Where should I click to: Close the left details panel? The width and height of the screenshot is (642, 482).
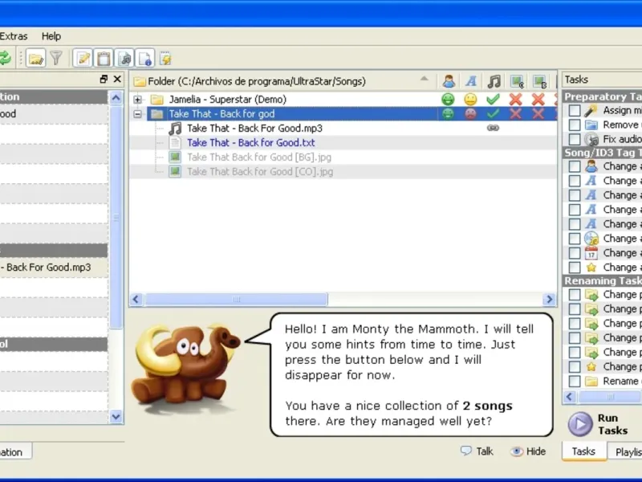coord(117,79)
